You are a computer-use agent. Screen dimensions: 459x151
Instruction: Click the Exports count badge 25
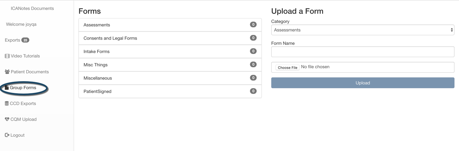(25, 40)
